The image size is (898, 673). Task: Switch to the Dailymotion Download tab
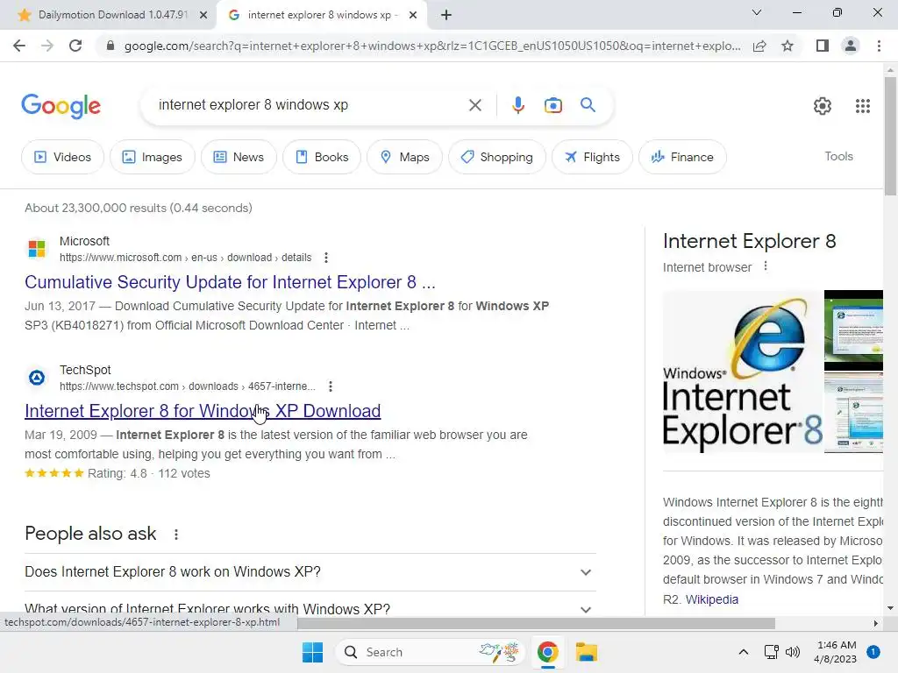click(108, 15)
